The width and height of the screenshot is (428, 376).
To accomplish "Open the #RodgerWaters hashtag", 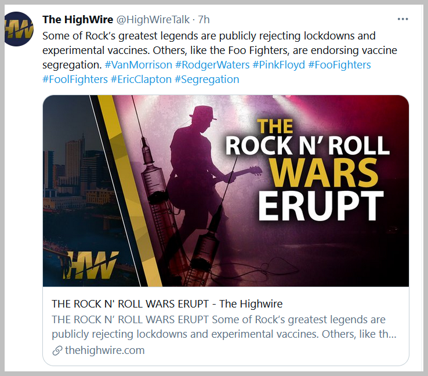I will [212, 65].
